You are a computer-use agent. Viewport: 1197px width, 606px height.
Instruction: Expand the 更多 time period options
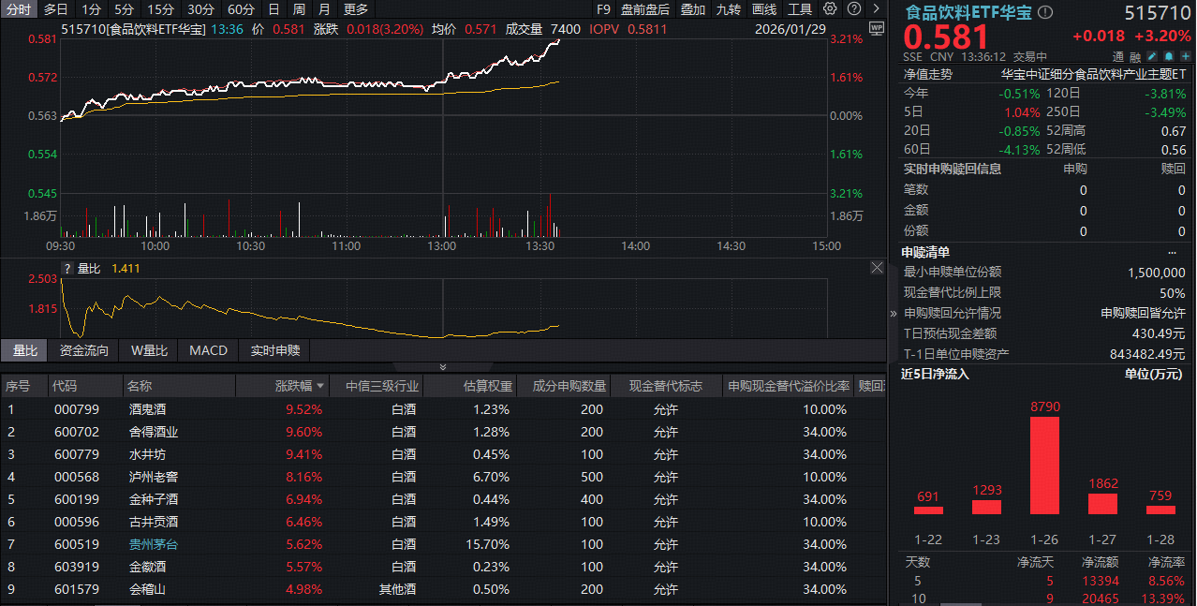[x=356, y=9]
